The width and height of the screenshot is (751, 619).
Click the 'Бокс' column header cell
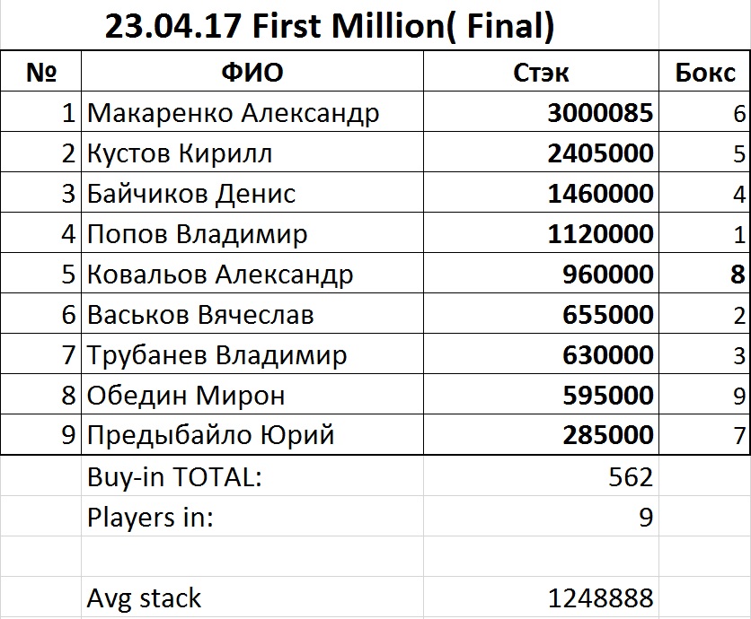click(x=704, y=73)
